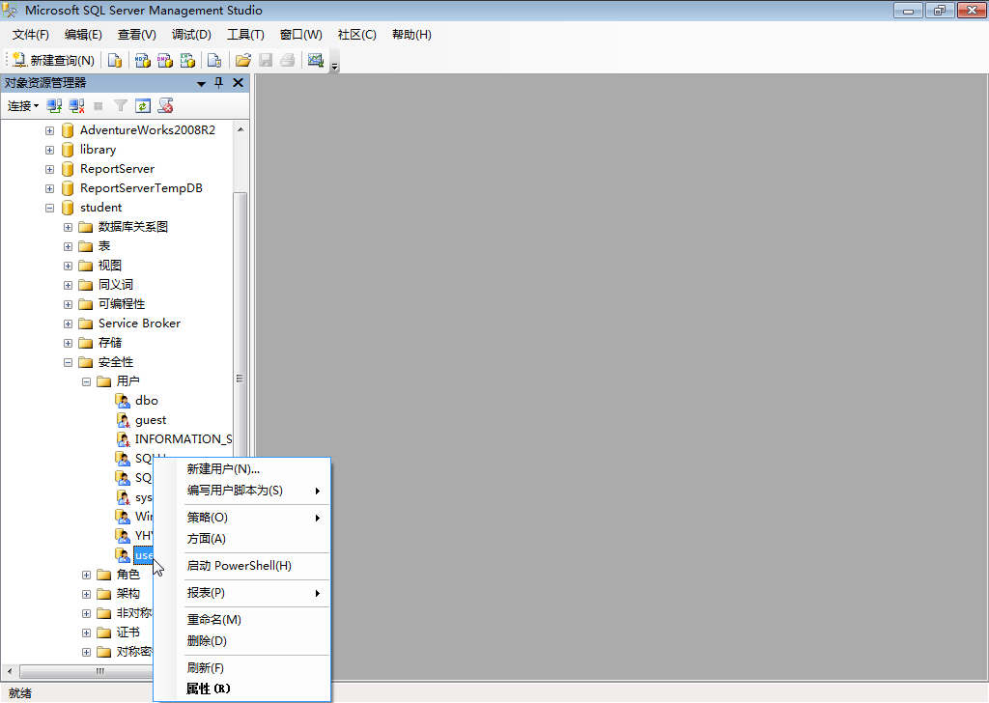Click the script icon with red X
The image size is (989, 703).
pos(165,106)
